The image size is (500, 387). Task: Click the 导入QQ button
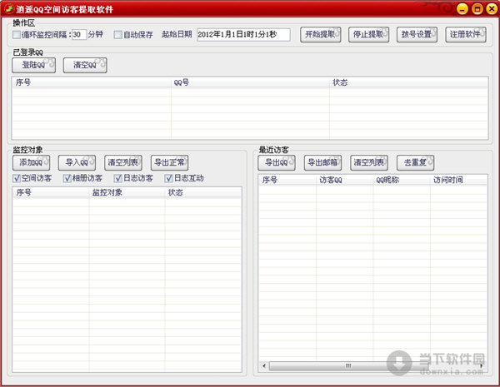77,163
